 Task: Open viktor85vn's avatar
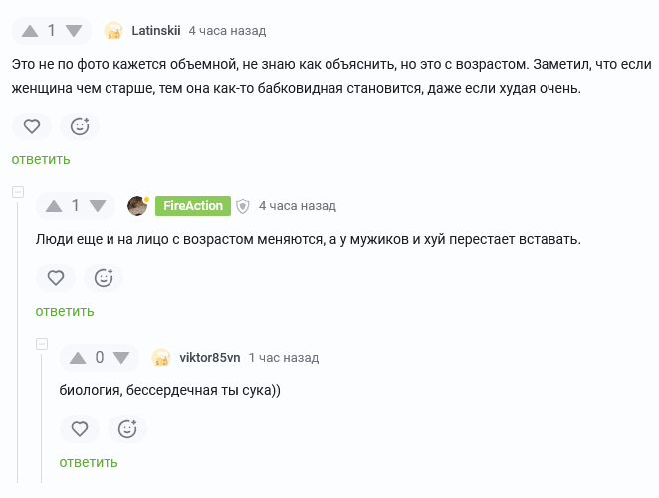tap(161, 358)
